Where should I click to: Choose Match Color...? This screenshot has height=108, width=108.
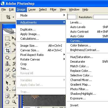pyautogui.click(x=87, y=66)
